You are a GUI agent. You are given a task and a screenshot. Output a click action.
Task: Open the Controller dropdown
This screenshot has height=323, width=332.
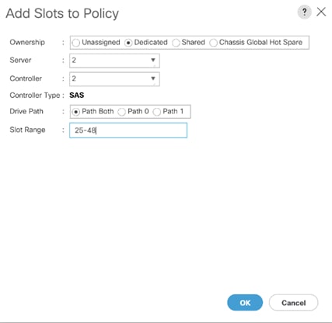[x=114, y=78]
